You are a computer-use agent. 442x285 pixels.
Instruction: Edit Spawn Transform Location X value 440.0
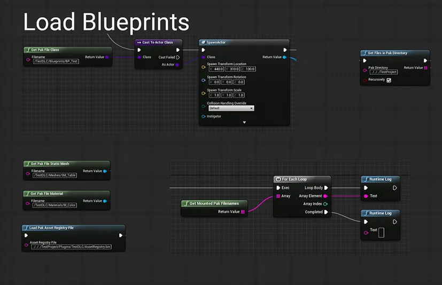pyautogui.click(x=216, y=69)
